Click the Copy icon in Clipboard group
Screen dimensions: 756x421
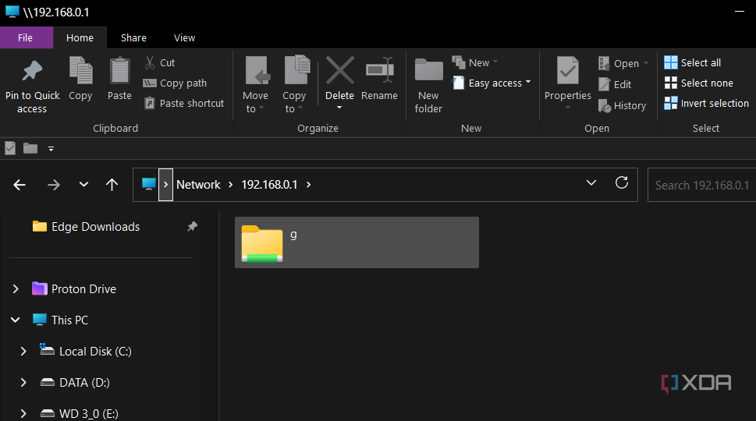[x=80, y=70]
